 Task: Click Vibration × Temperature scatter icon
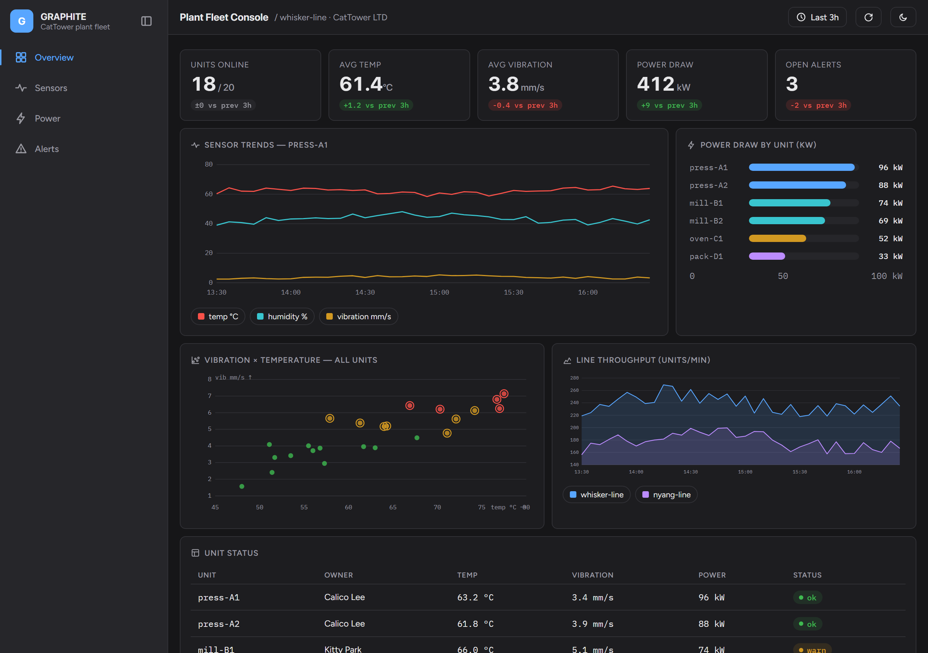click(195, 360)
